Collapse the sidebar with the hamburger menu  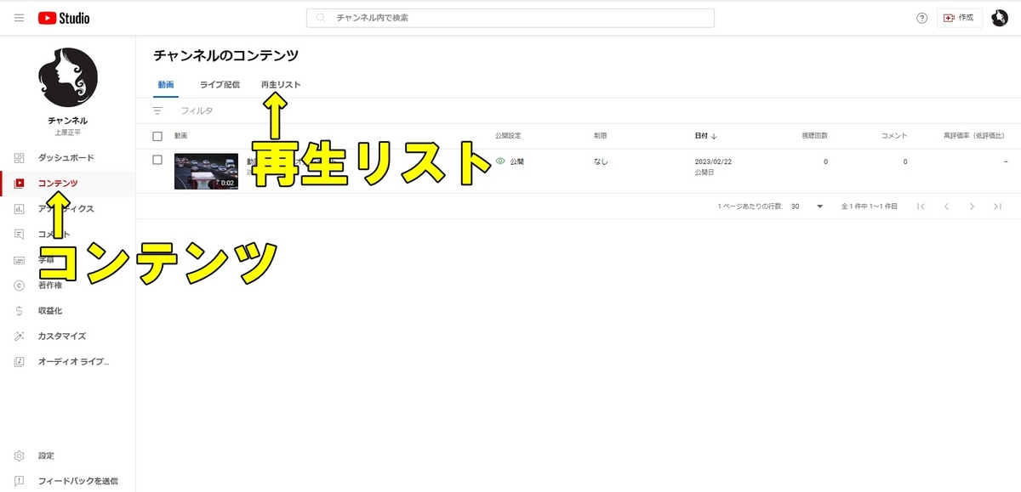19,17
